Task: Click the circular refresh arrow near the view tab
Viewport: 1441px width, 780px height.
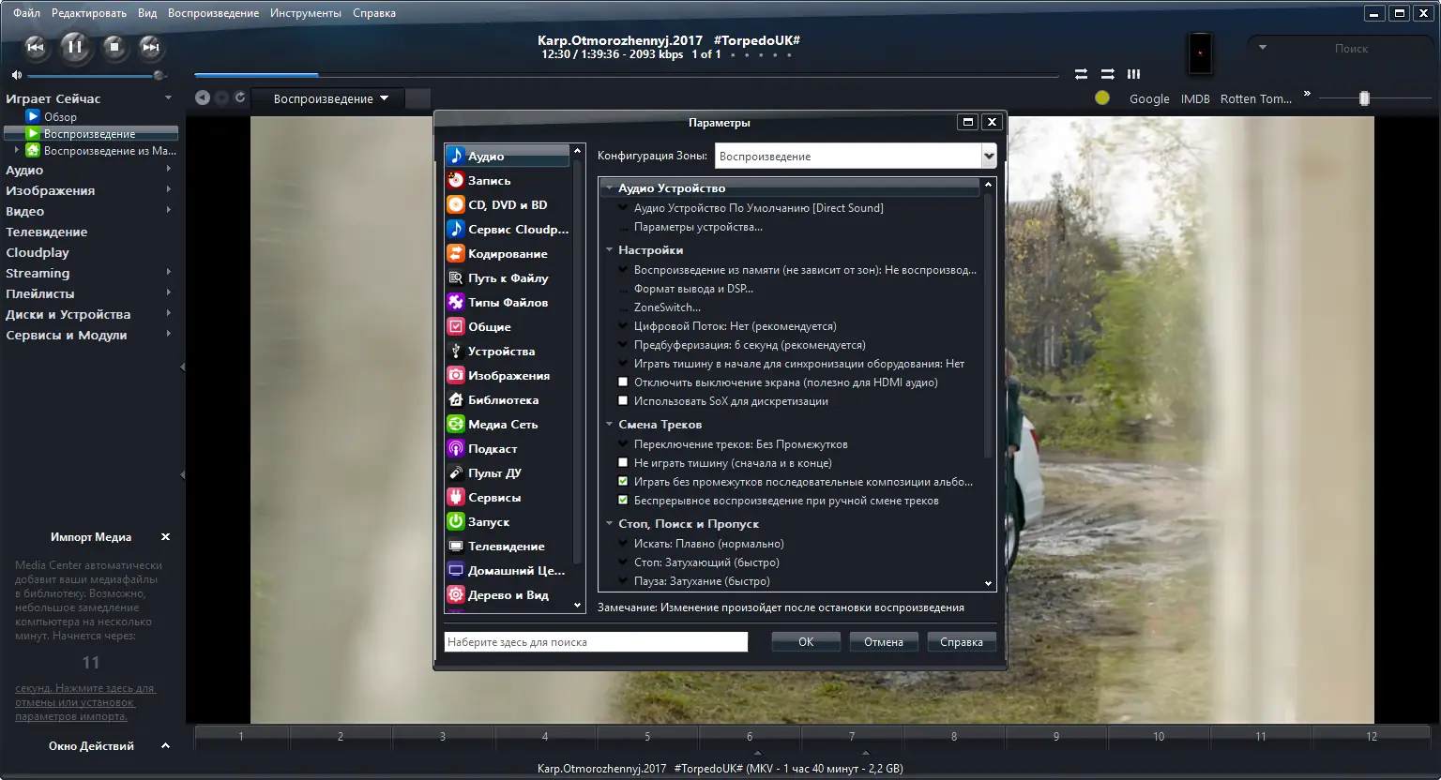Action: coord(240,97)
